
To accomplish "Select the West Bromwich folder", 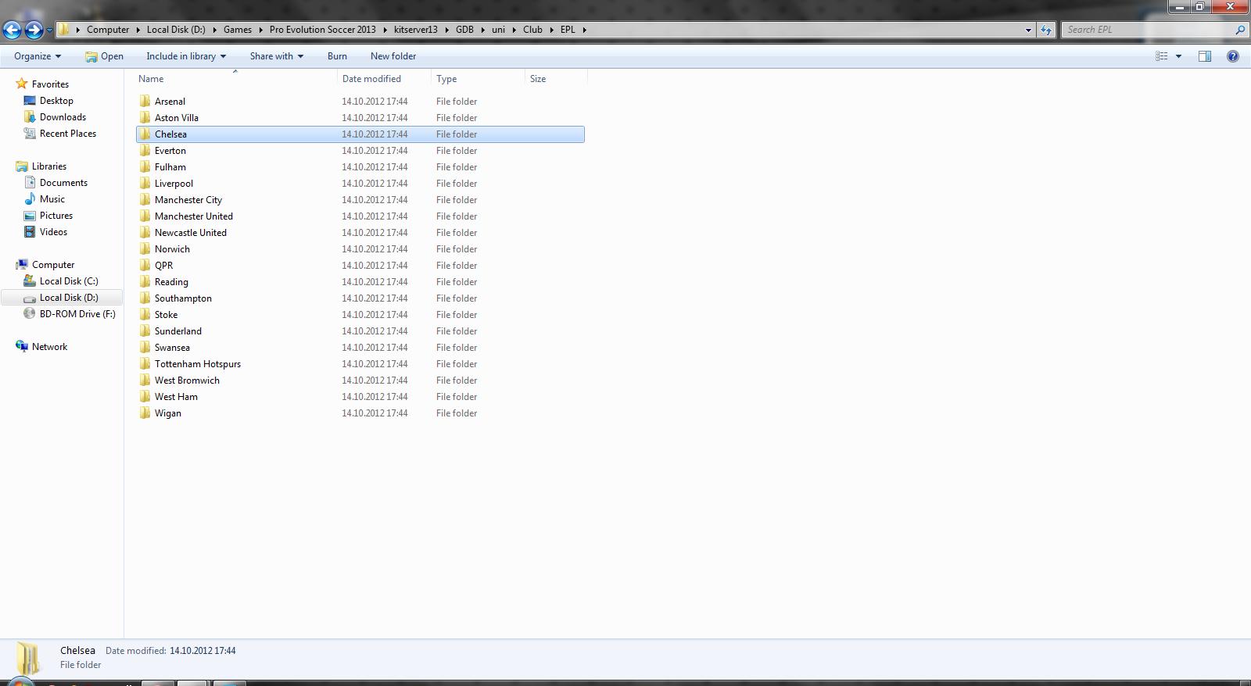I will click(x=360, y=381).
